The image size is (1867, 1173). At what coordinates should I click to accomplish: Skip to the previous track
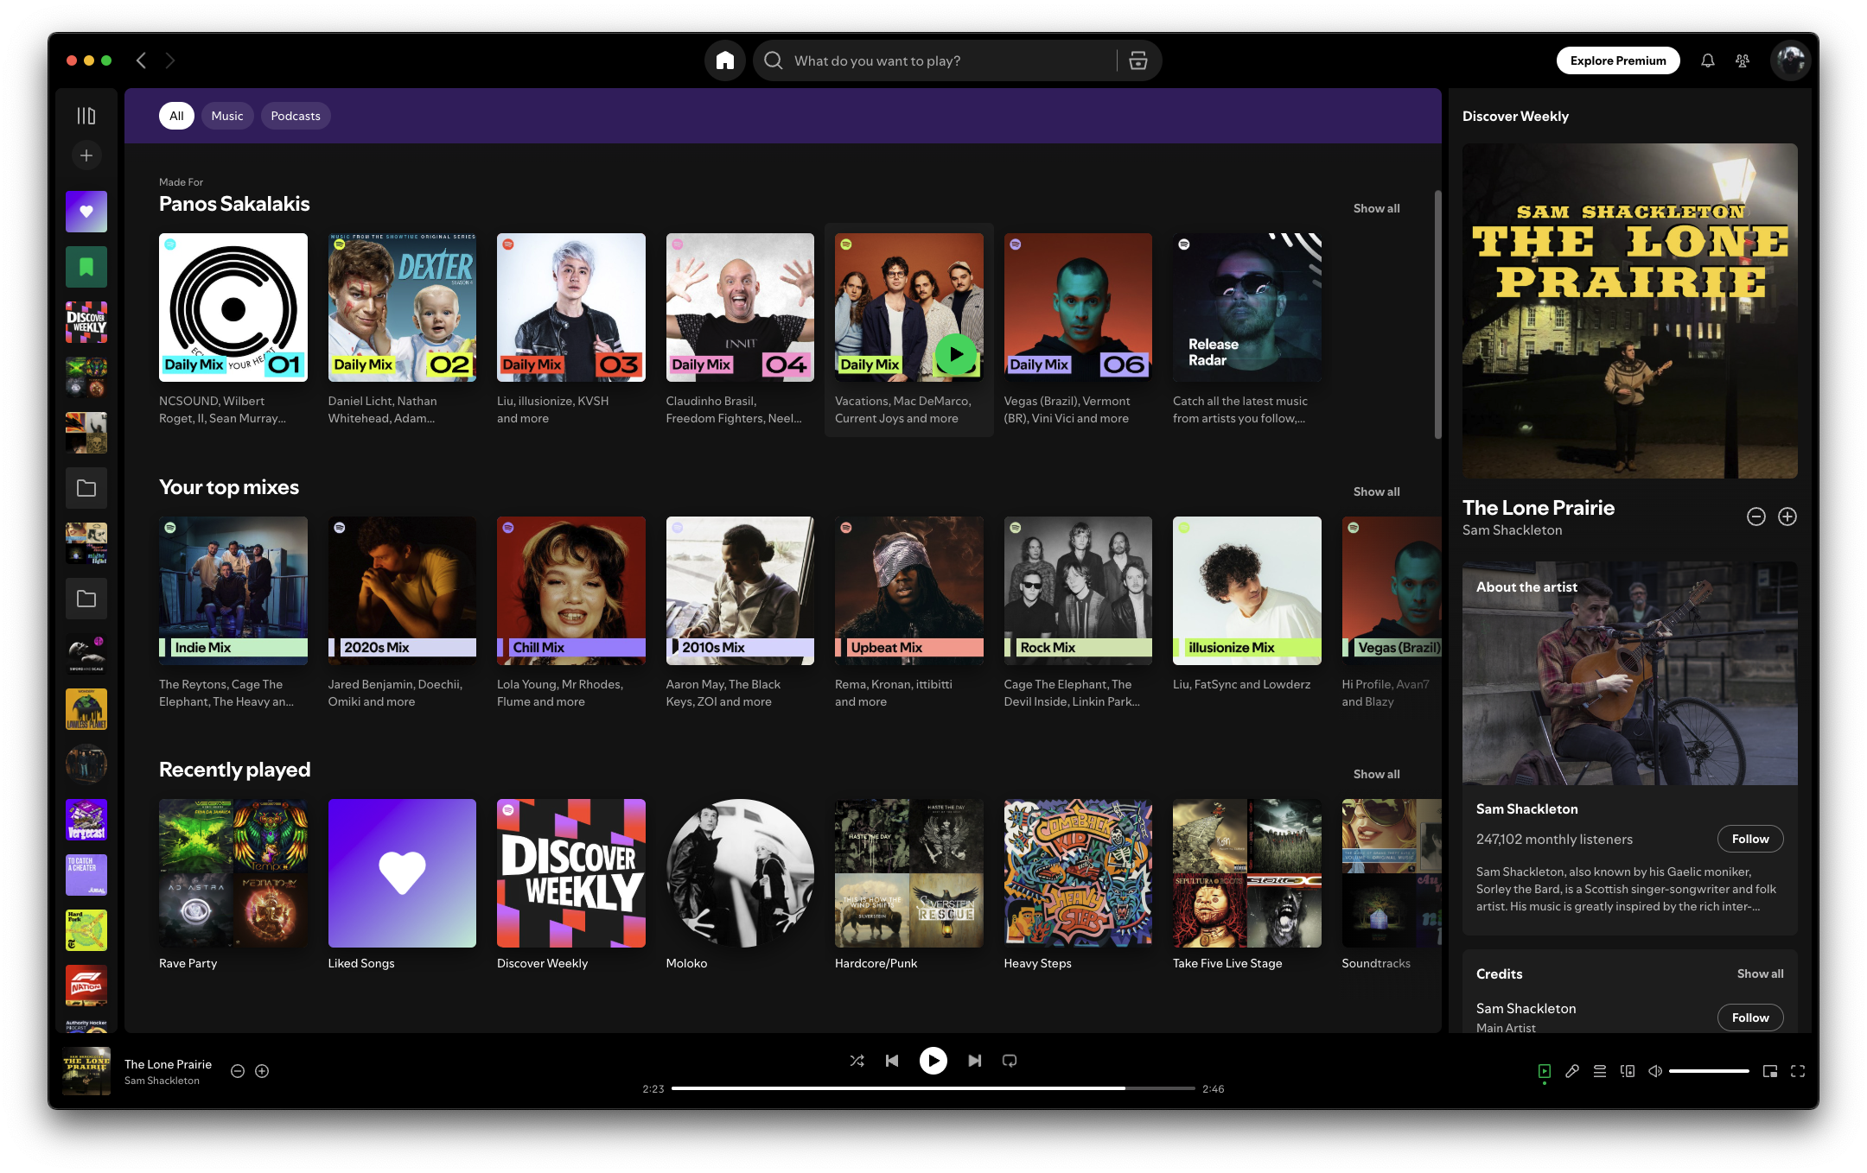[x=892, y=1061]
